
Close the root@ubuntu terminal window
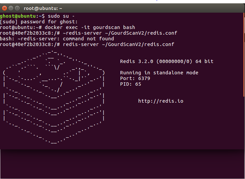tap(5, 8)
